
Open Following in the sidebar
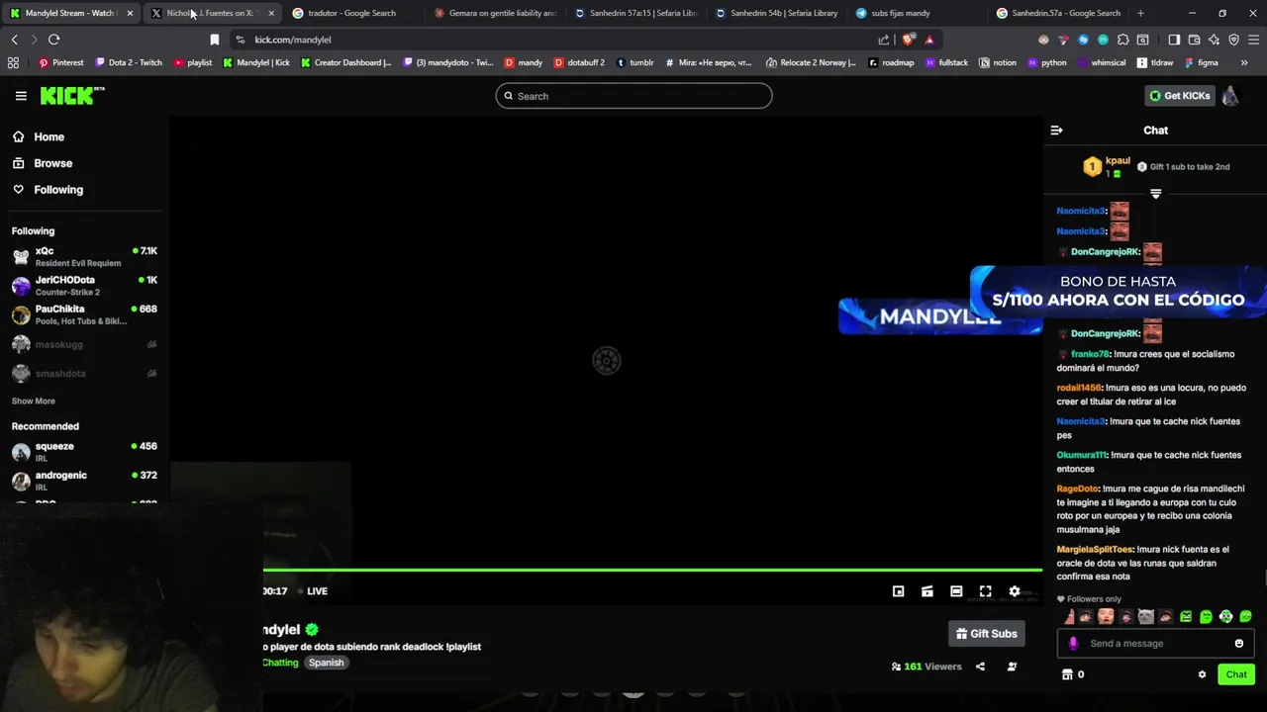pos(48,190)
